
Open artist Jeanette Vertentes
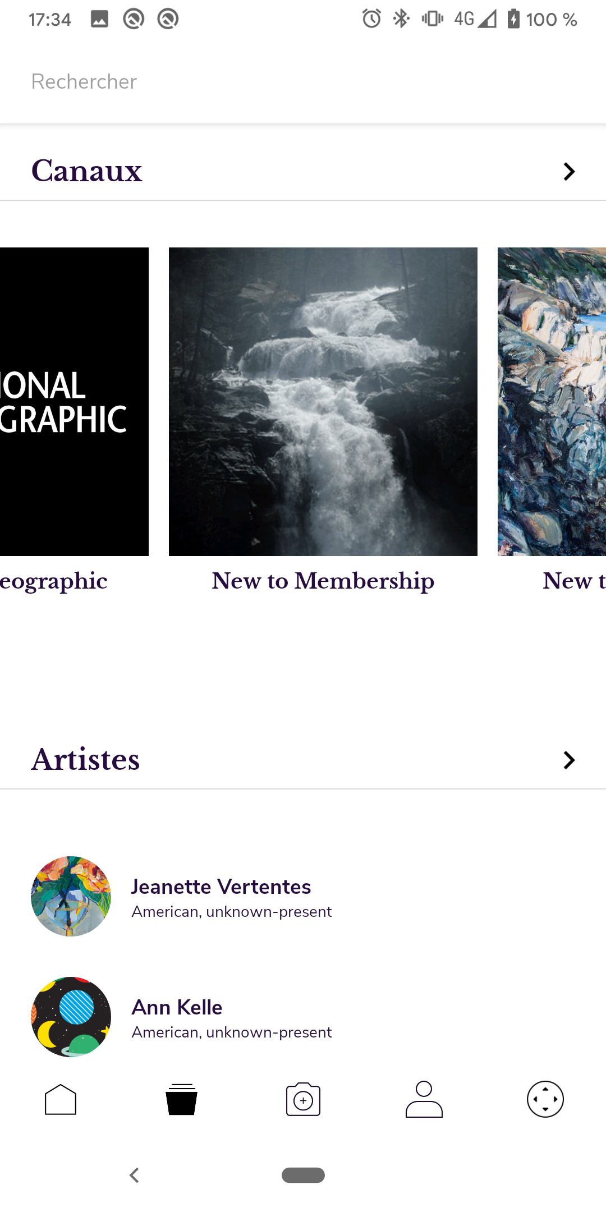221,887
